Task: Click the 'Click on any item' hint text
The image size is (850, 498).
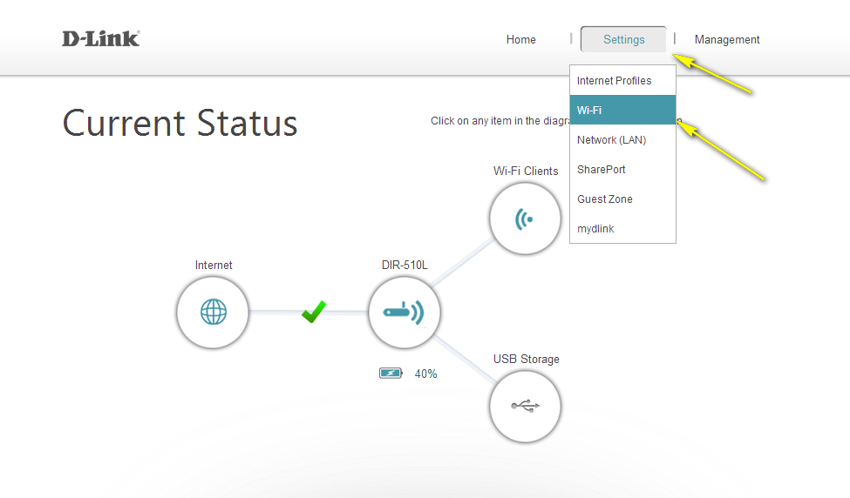Action: pyautogui.click(x=500, y=121)
